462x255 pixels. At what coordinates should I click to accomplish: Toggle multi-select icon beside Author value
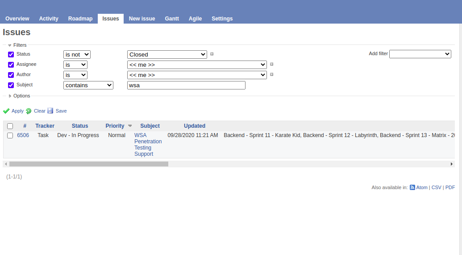(271, 74)
